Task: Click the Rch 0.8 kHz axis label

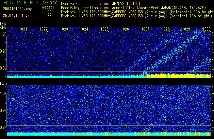Action: [3, 127]
